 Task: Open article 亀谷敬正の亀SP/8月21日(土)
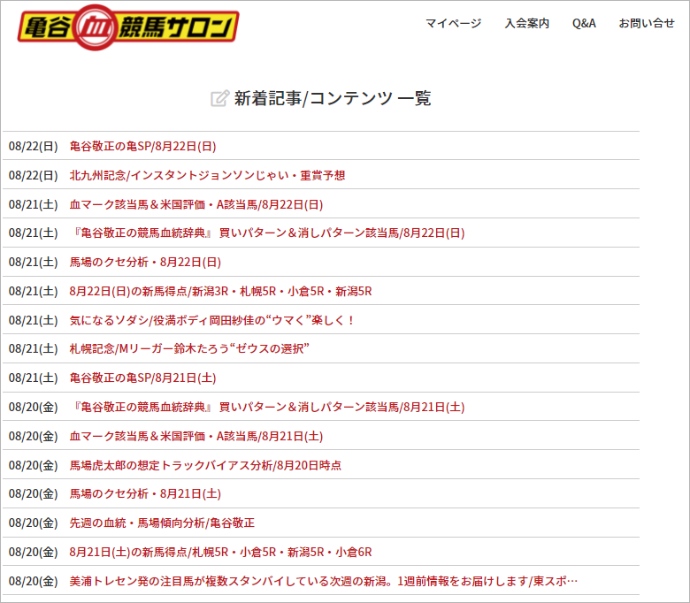click(142, 378)
